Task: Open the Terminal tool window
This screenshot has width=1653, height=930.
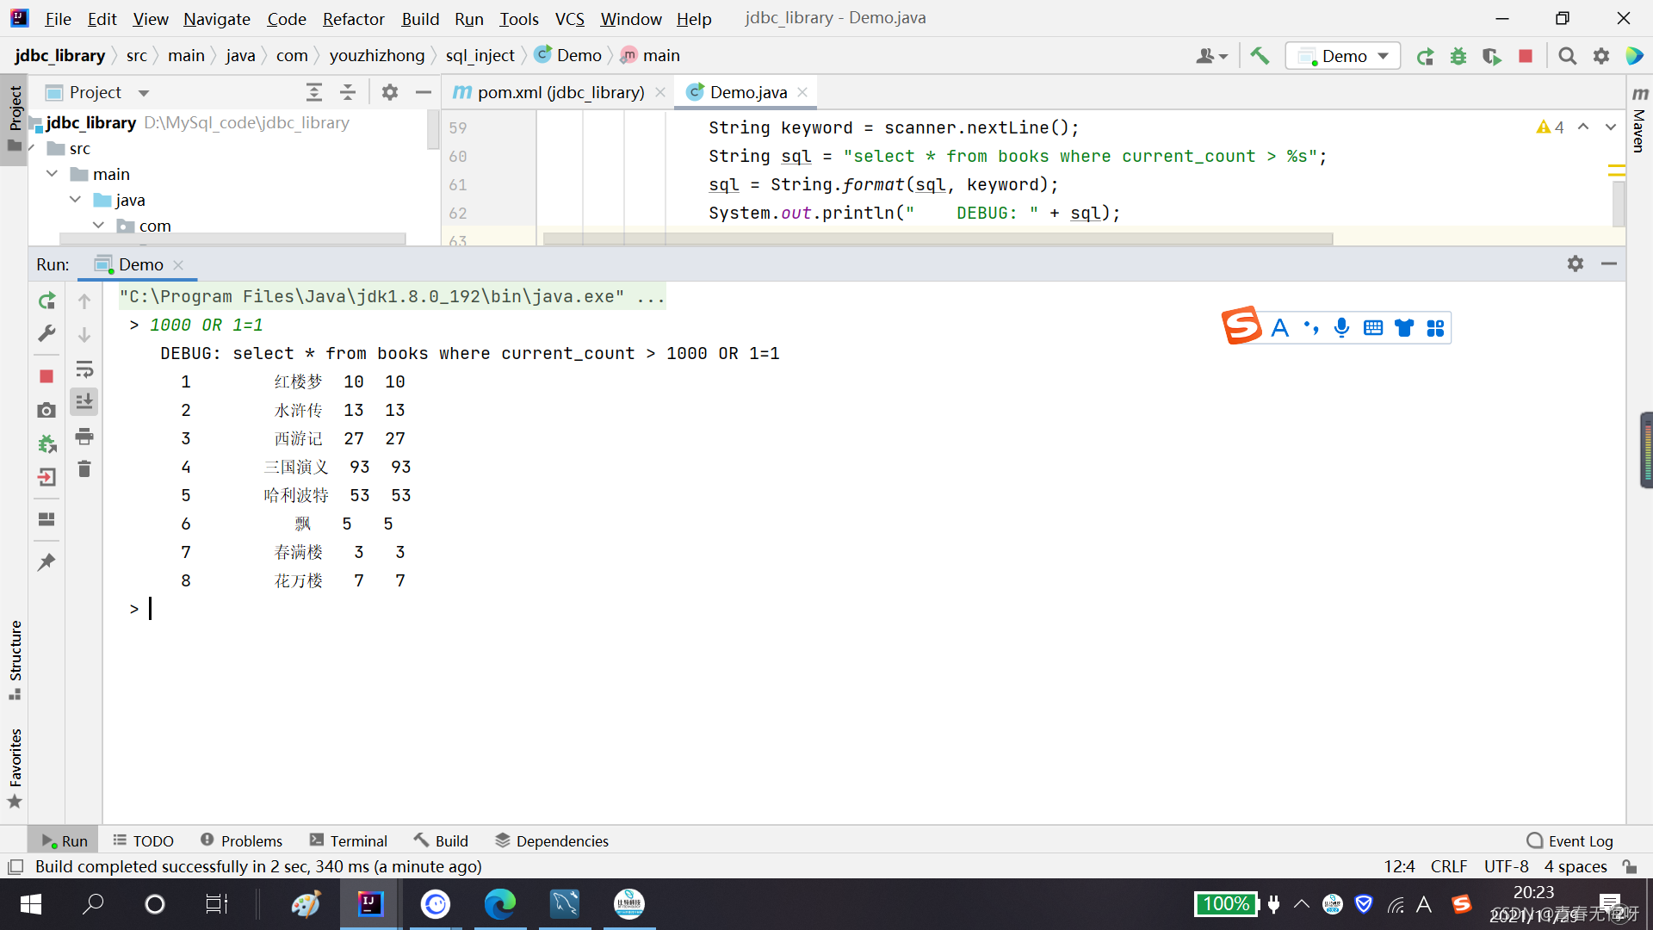Action: [349, 840]
